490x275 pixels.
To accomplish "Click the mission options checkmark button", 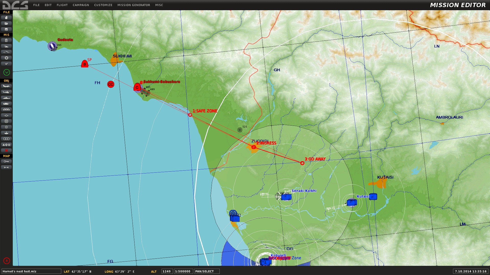I will [6, 64].
